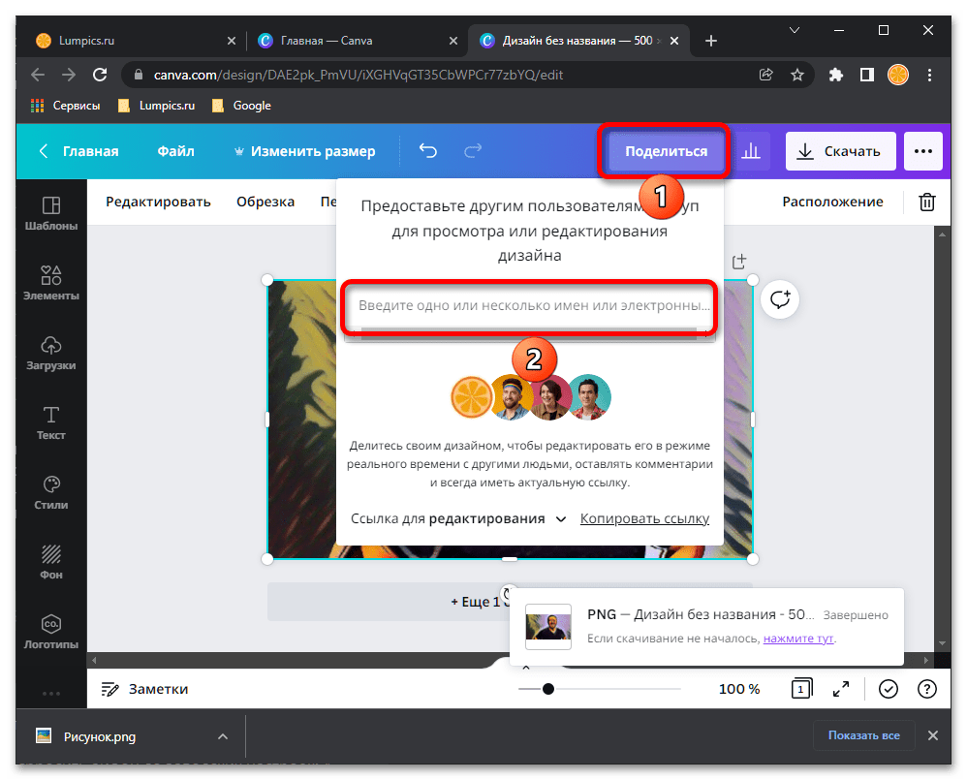967x780 pixels.
Task: Open Изменить размер resize menu
Action: [x=304, y=151]
